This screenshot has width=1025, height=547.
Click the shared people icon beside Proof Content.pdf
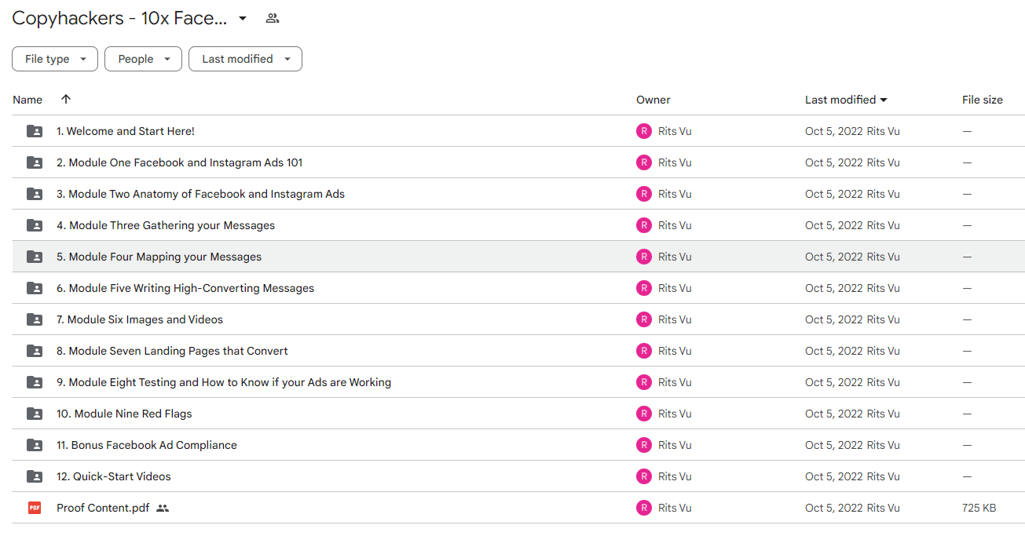pos(163,508)
